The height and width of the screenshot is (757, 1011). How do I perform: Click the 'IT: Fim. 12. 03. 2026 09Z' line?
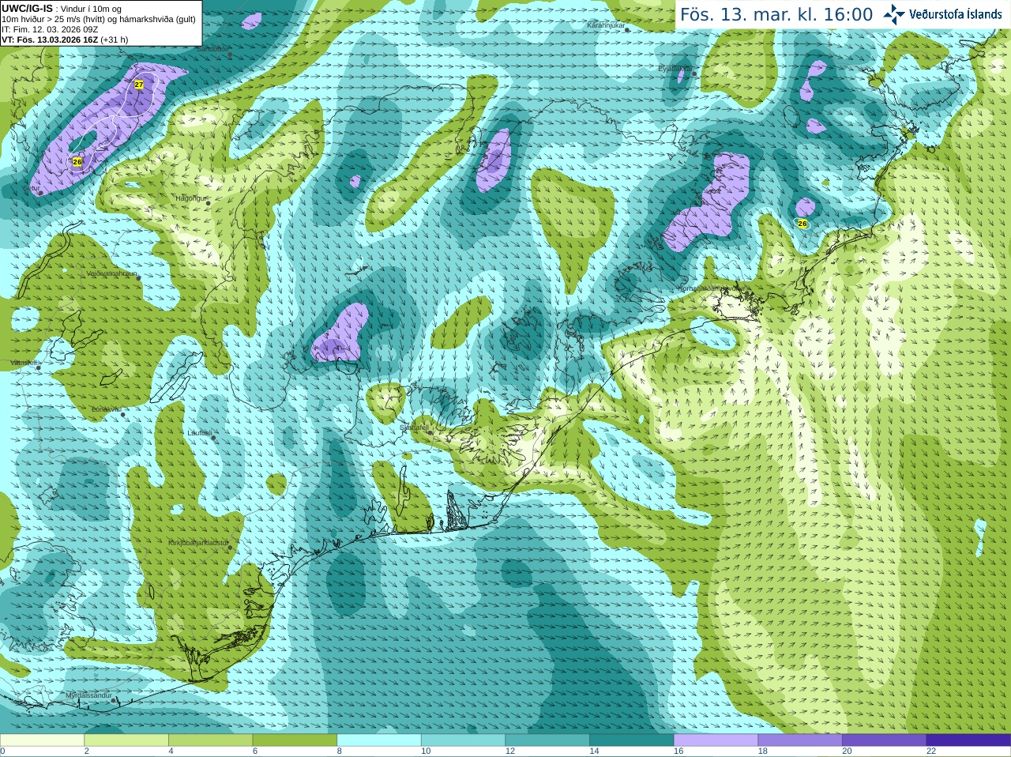50,29
